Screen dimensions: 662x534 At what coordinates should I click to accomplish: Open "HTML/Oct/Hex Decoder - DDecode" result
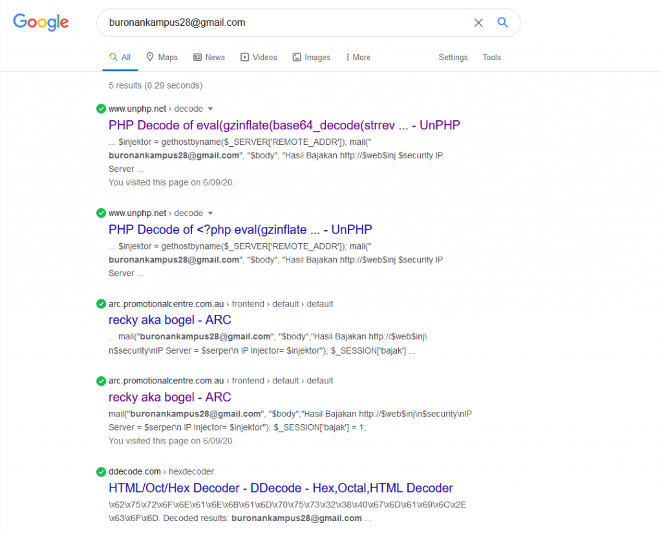coord(281,488)
